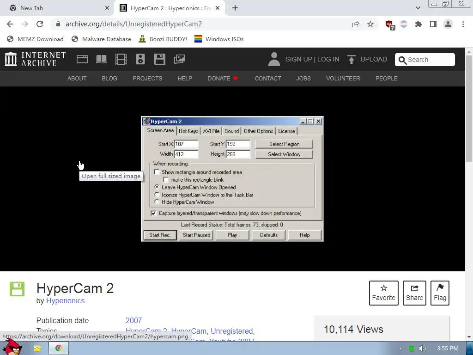
Task: Click the user silhouette icon
Action: click(274, 59)
